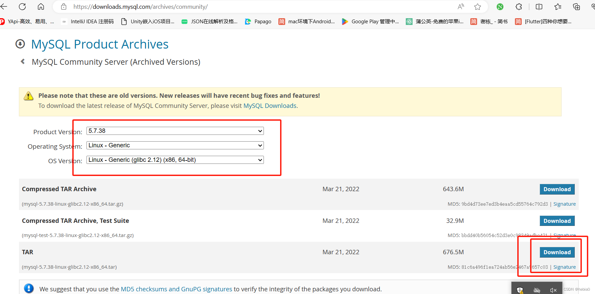Open MySQL Product Archives heading link
The width and height of the screenshot is (595, 294).
100,44
